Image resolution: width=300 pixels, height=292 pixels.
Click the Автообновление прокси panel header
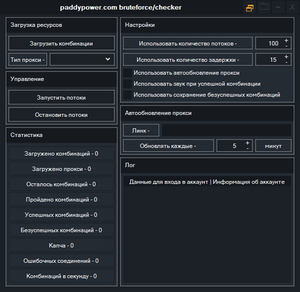pos(207,114)
